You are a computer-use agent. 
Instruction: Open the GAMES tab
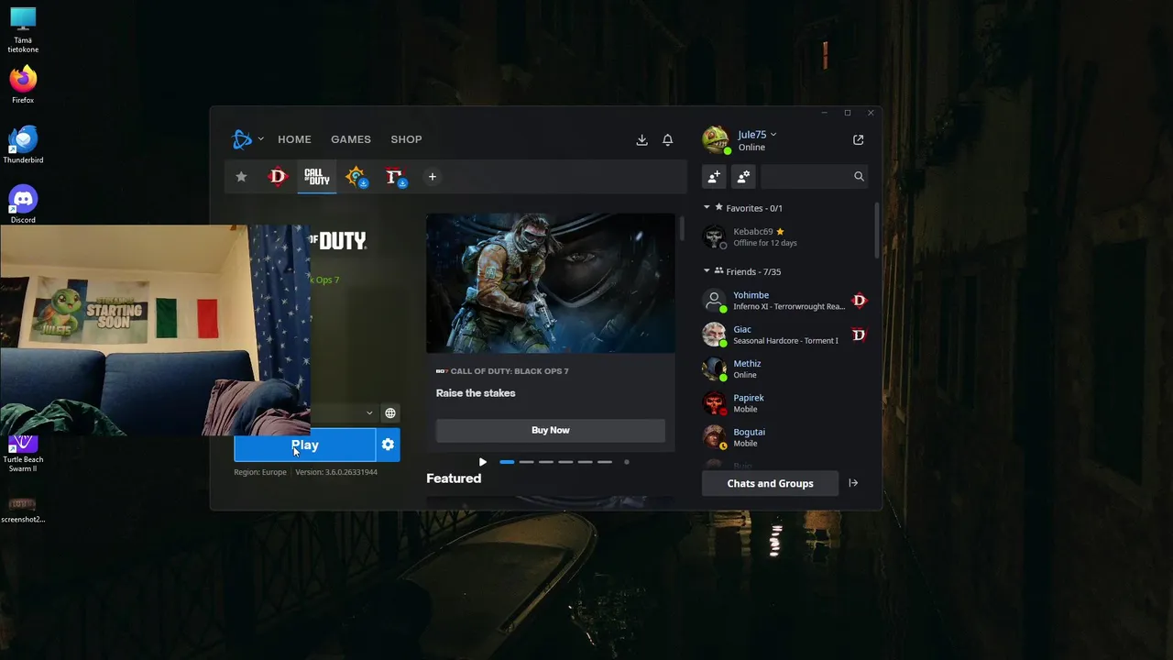tap(351, 139)
